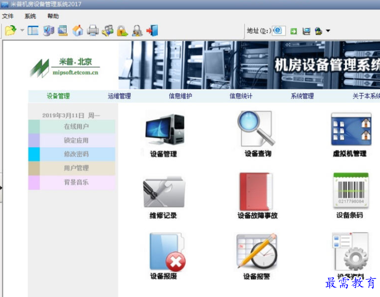Expand the dropdown arrow beside the folder icon

click(x=22, y=31)
